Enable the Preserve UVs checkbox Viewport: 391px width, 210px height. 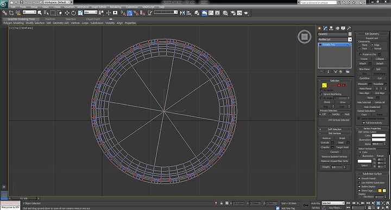pos(361,54)
